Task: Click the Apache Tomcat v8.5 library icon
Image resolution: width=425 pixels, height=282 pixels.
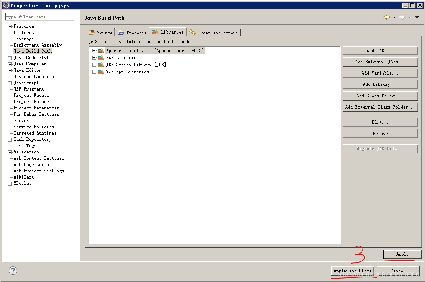Action: point(101,51)
